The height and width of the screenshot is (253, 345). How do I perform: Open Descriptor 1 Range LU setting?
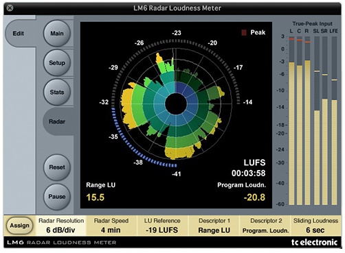coord(214,226)
